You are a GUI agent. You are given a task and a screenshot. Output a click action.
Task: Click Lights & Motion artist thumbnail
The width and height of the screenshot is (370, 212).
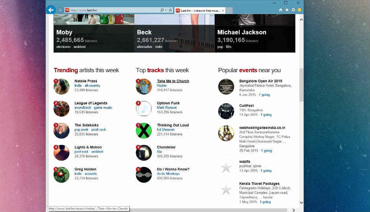point(61,153)
